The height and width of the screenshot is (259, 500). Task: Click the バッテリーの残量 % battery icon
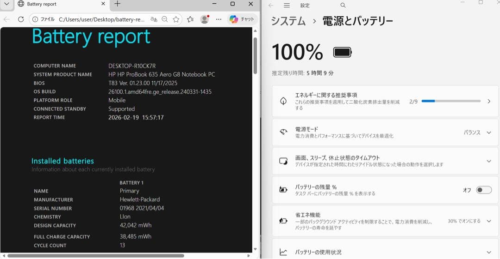click(x=283, y=190)
